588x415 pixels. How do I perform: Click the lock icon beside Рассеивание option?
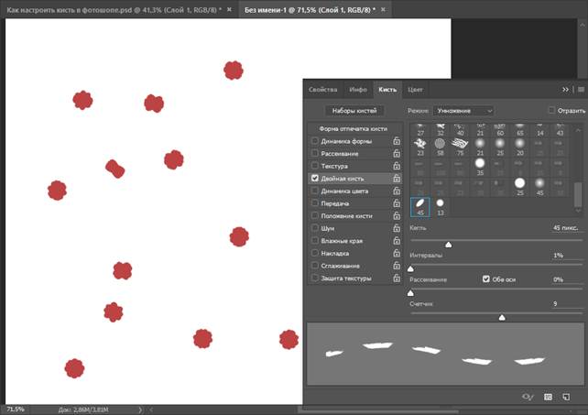click(397, 154)
